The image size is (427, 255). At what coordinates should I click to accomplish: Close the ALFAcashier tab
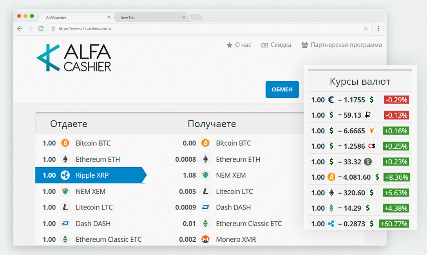(109, 17)
